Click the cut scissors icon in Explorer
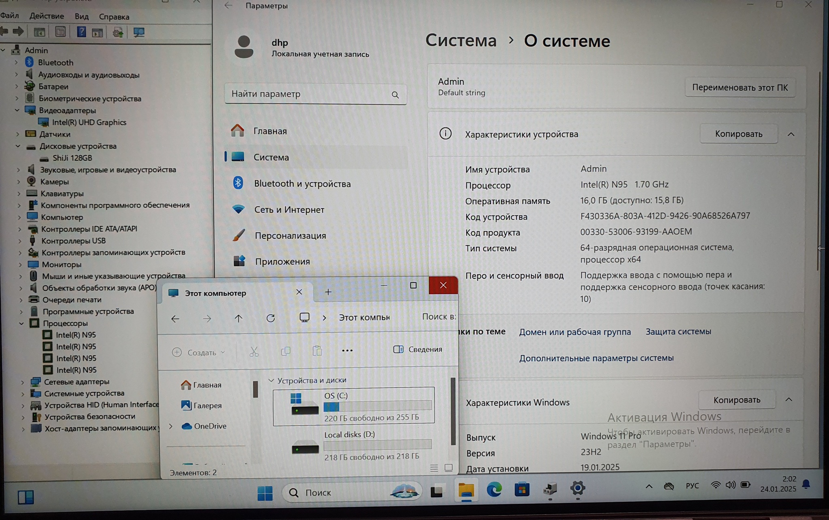The image size is (829, 520). (254, 351)
